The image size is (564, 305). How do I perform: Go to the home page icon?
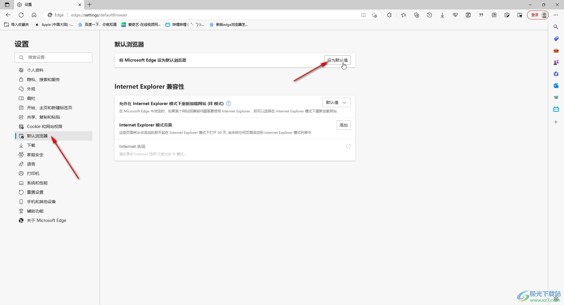pyautogui.click(x=34, y=15)
